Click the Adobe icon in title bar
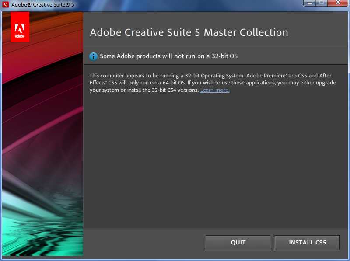The width and height of the screenshot is (350, 261). [x=5, y=4]
